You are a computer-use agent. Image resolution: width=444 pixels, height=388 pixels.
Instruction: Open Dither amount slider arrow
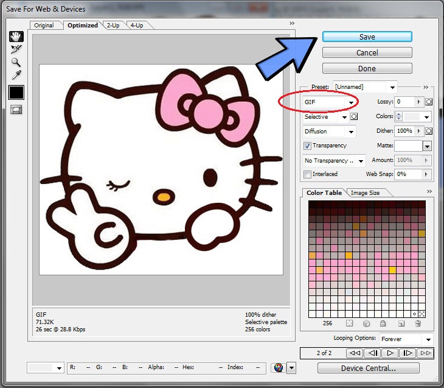(419, 131)
